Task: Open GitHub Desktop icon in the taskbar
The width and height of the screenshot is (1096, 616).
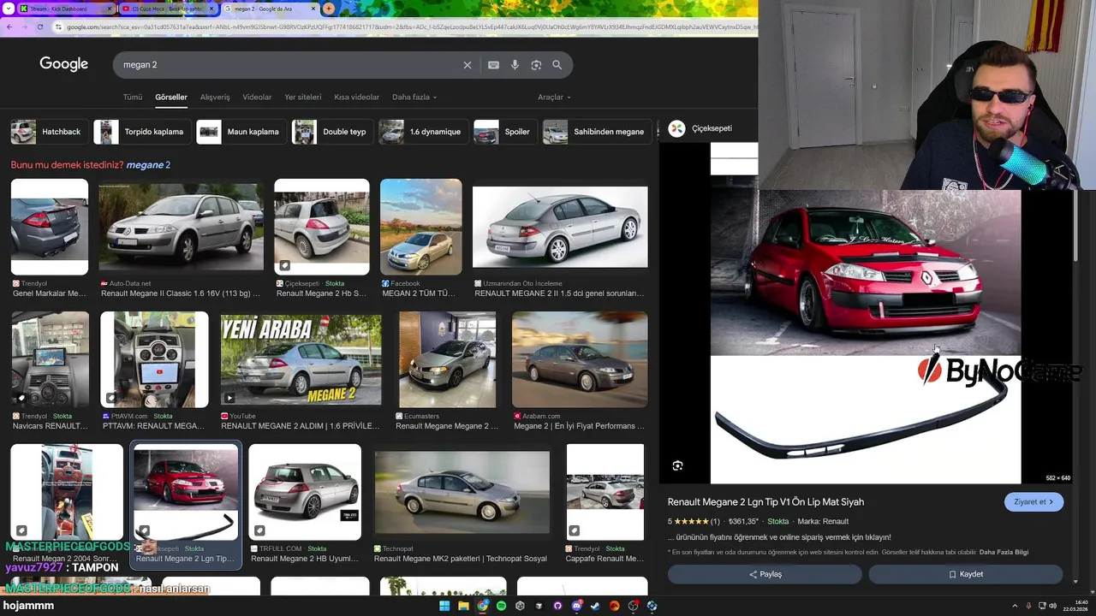Action: [557, 606]
